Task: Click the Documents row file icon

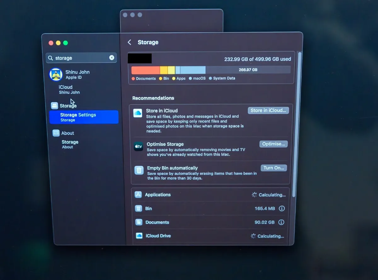Action: [x=139, y=222]
